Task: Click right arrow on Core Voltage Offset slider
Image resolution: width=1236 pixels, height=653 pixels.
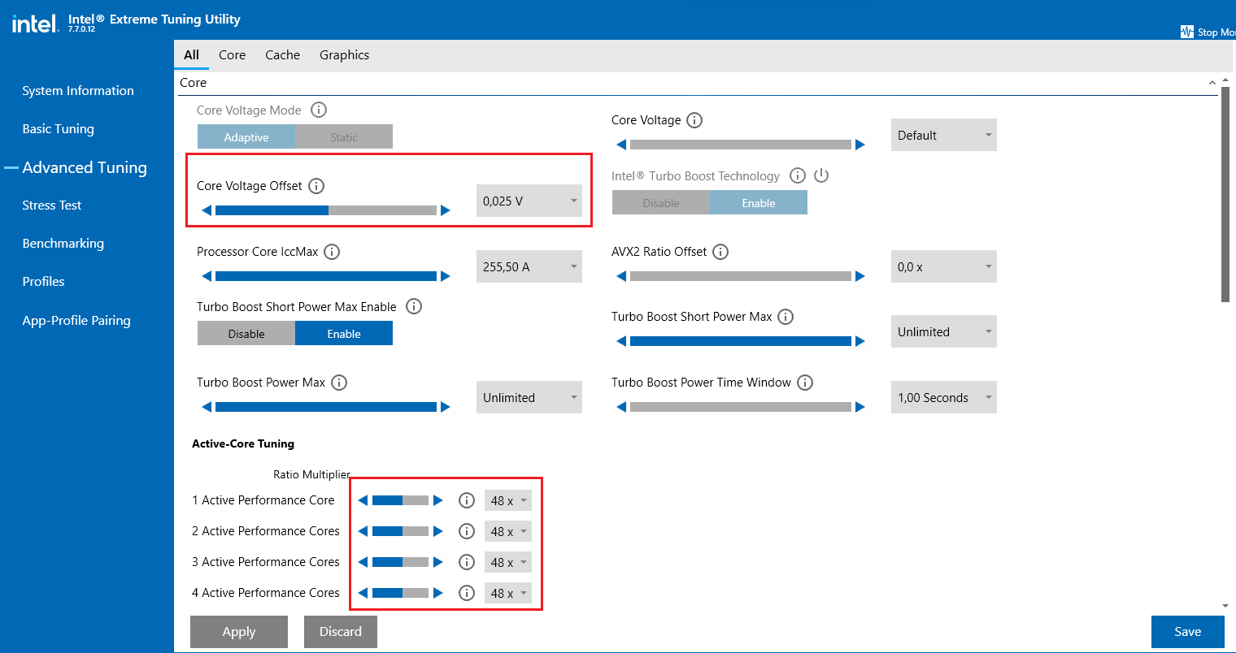Action: 446,210
